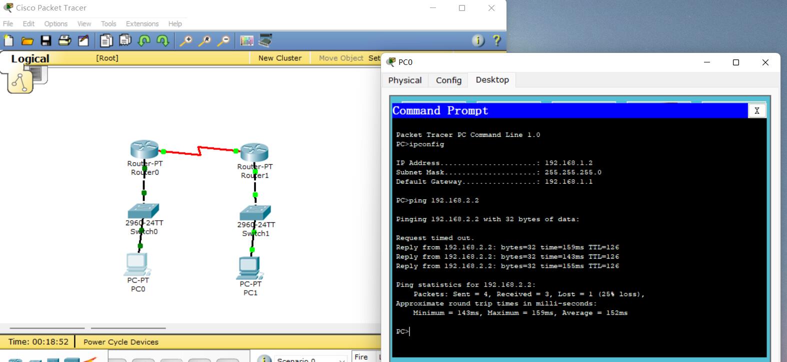Click the Default Gateway 192.168.1.1 line
This screenshot has height=362, width=787.
point(494,182)
